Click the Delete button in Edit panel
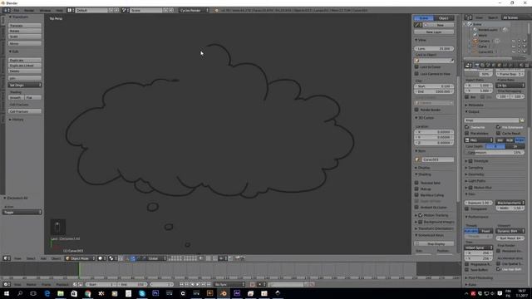 (25, 71)
